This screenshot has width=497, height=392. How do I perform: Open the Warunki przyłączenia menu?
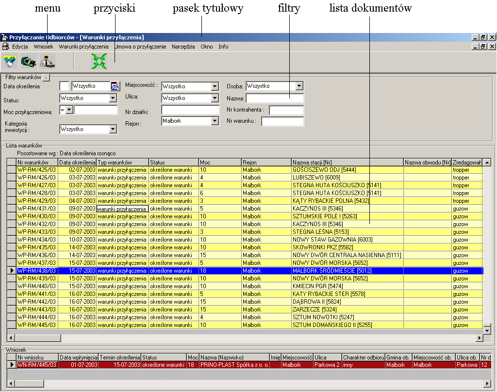coord(83,47)
